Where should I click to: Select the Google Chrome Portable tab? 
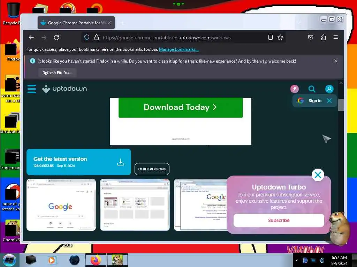tap(76, 23)
